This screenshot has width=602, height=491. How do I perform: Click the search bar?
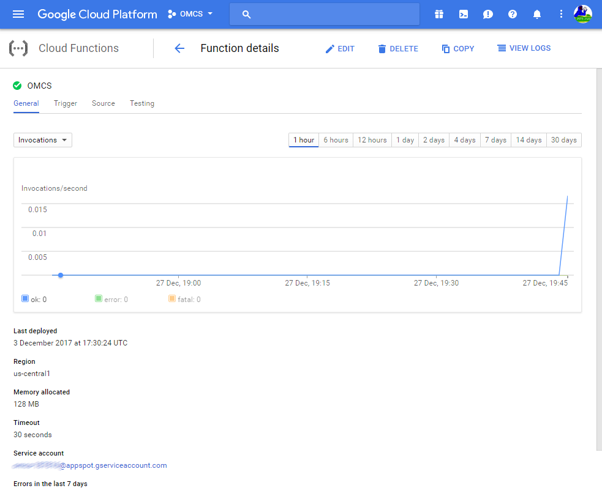(x=324, y=13)
